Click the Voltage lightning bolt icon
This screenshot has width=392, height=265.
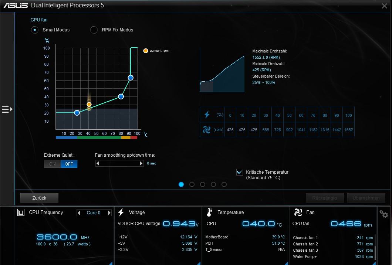(121, 212)
